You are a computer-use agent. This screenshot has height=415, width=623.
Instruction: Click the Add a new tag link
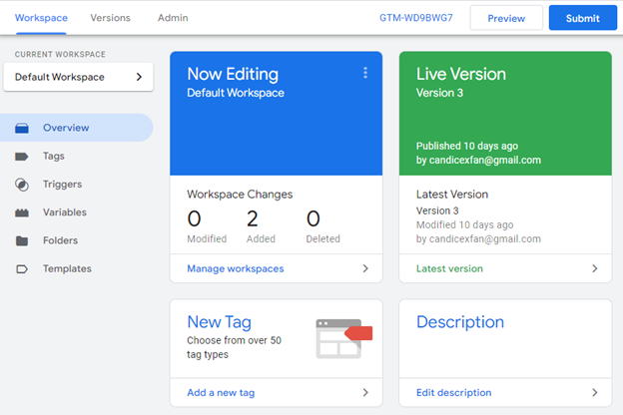[x=221, y=393]
